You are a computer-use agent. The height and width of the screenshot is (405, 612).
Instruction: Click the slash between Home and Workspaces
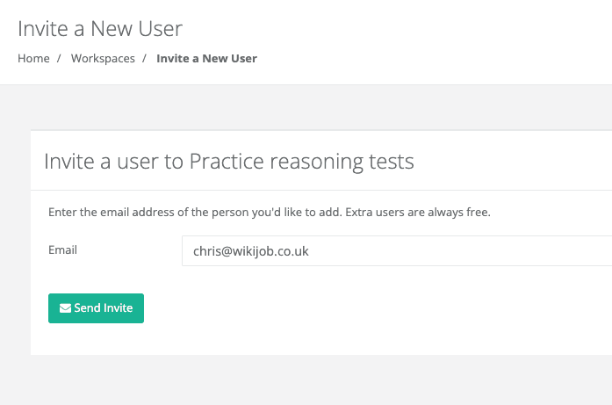[x=60, y=59]
